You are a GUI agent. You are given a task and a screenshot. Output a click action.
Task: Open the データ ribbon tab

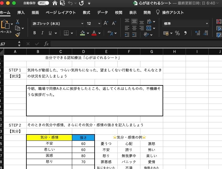(x=103, y=13)
